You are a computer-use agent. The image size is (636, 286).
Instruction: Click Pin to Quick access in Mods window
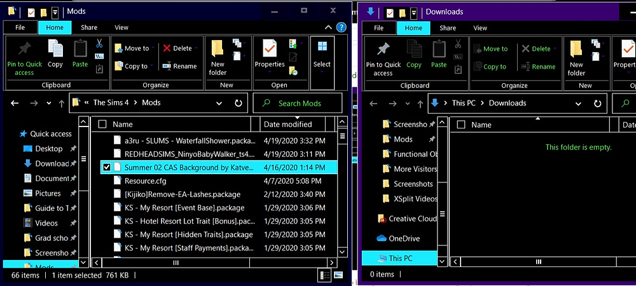[24, 58]
